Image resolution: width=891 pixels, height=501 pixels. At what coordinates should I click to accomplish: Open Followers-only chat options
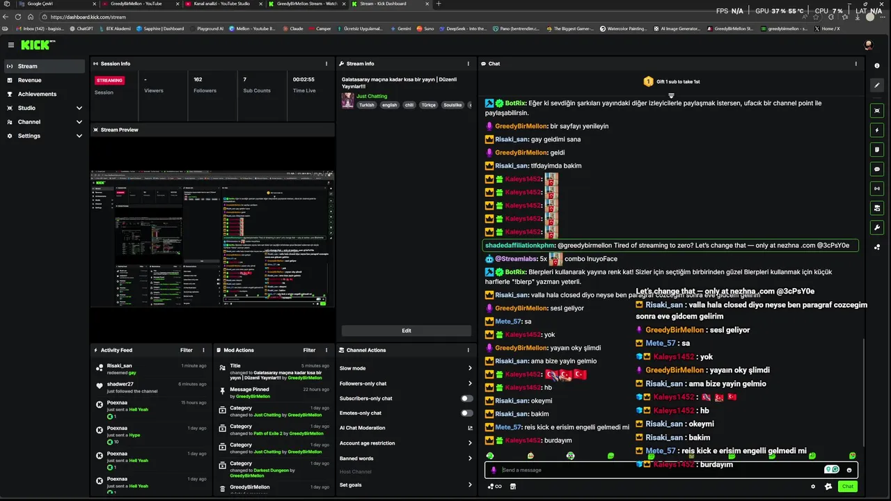point(406,383)
